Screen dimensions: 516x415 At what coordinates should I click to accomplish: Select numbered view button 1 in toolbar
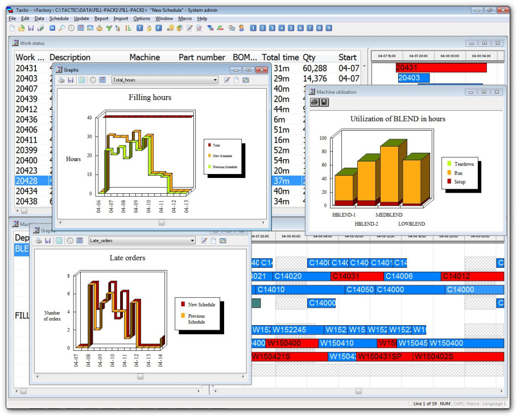click(252, 28)
